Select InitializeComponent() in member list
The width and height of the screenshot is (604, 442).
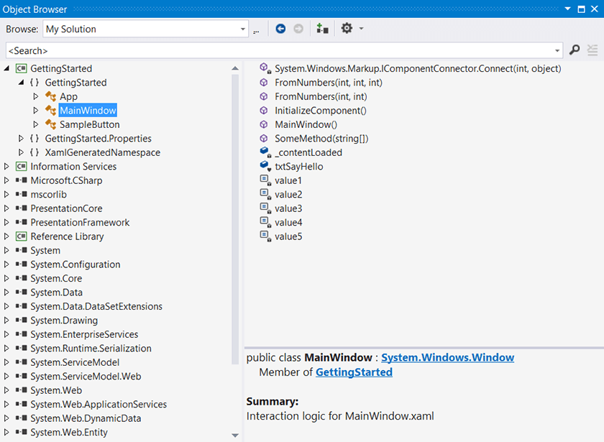(x=321, y=111)
